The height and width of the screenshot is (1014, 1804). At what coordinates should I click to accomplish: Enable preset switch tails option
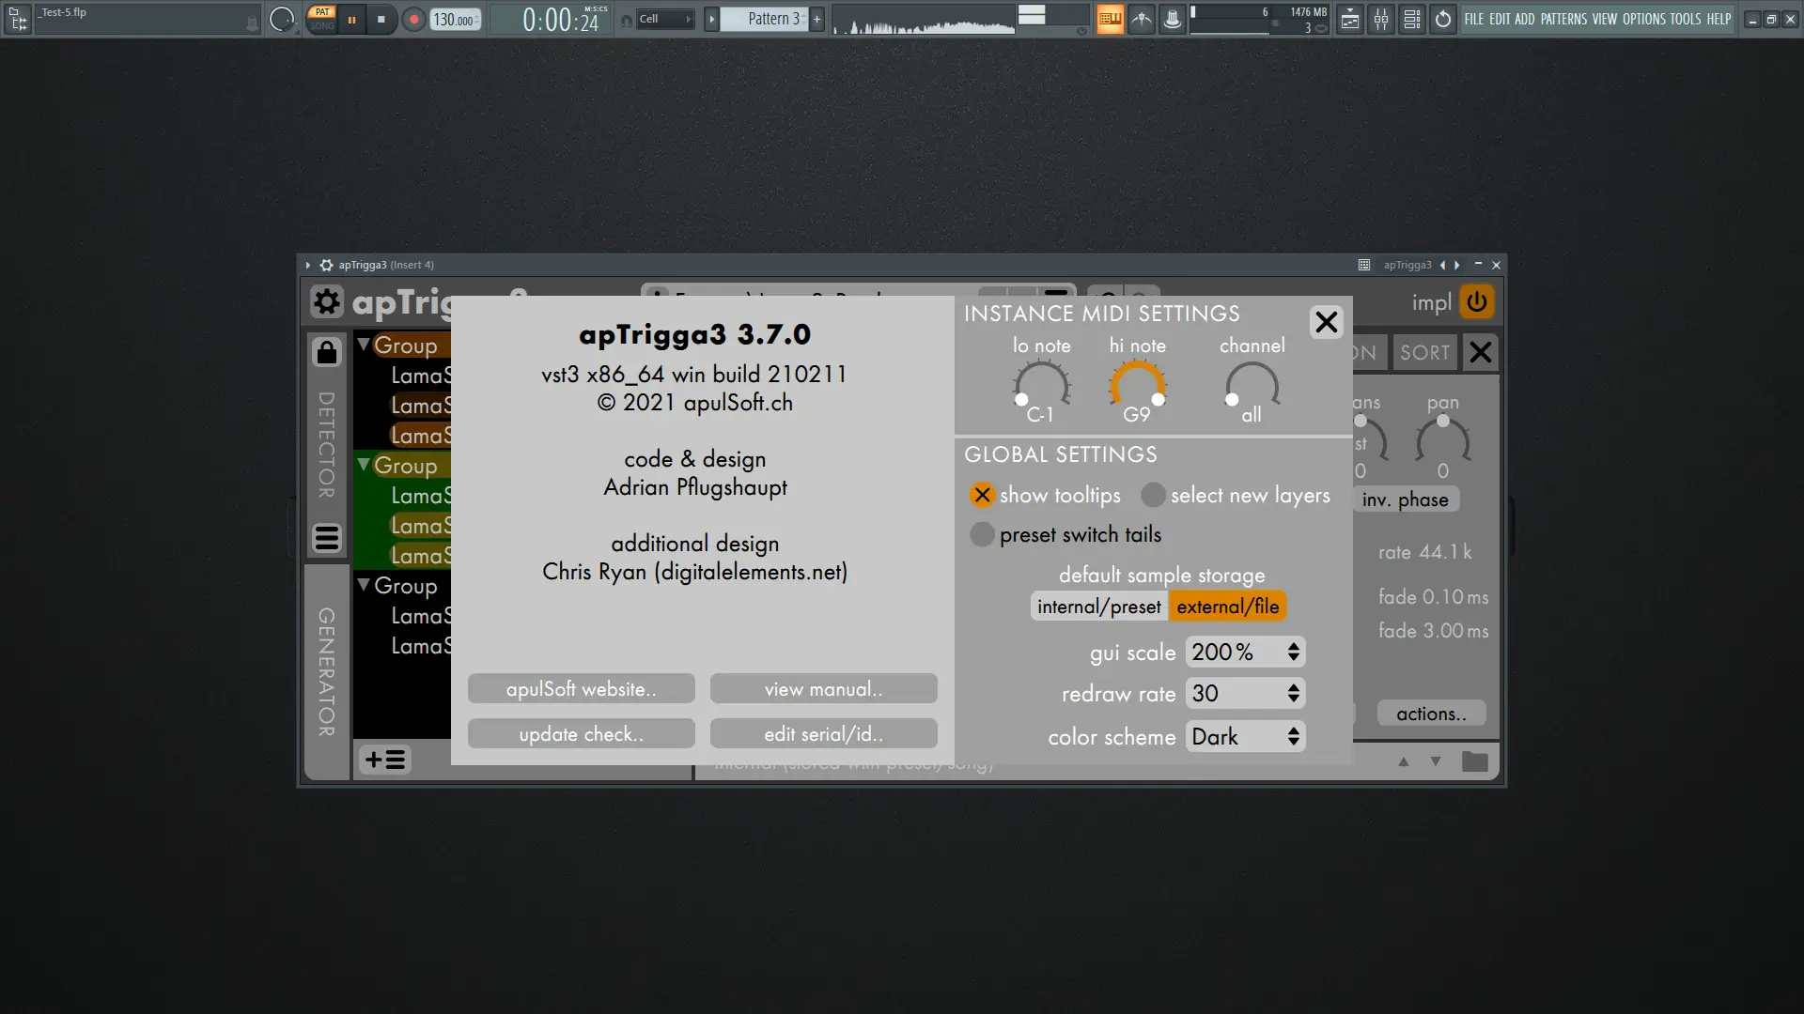(982, 534)
